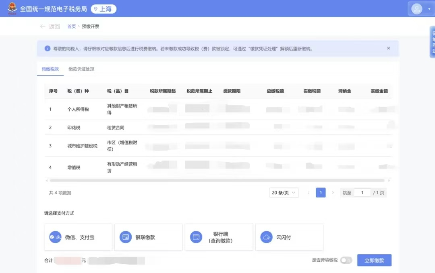Switch to the 缴款凭证处理 tab

click(81, 69)
